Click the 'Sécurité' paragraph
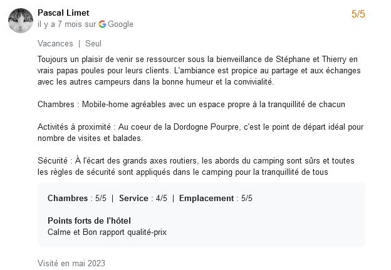This screenshot has height=270, width=391. (x=196, y=166)
